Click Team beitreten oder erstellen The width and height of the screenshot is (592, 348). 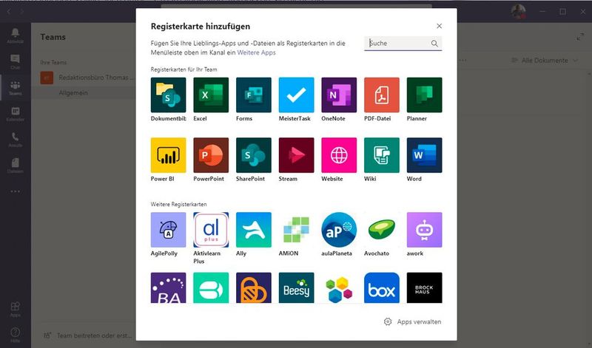(x=88, y=335)
